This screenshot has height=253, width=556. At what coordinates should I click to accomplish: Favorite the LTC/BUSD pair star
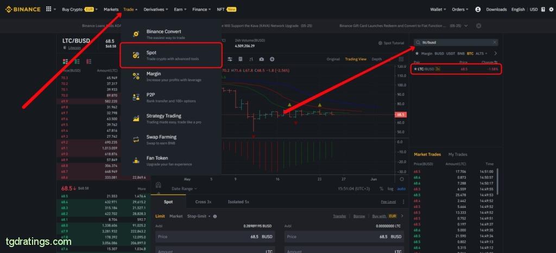pyautogui.click(x=415, y=69)
